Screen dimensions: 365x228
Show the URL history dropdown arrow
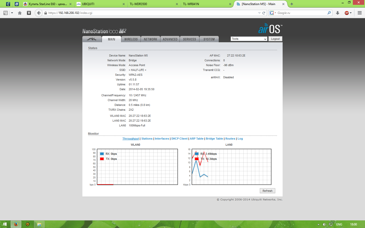coord(259,13)
